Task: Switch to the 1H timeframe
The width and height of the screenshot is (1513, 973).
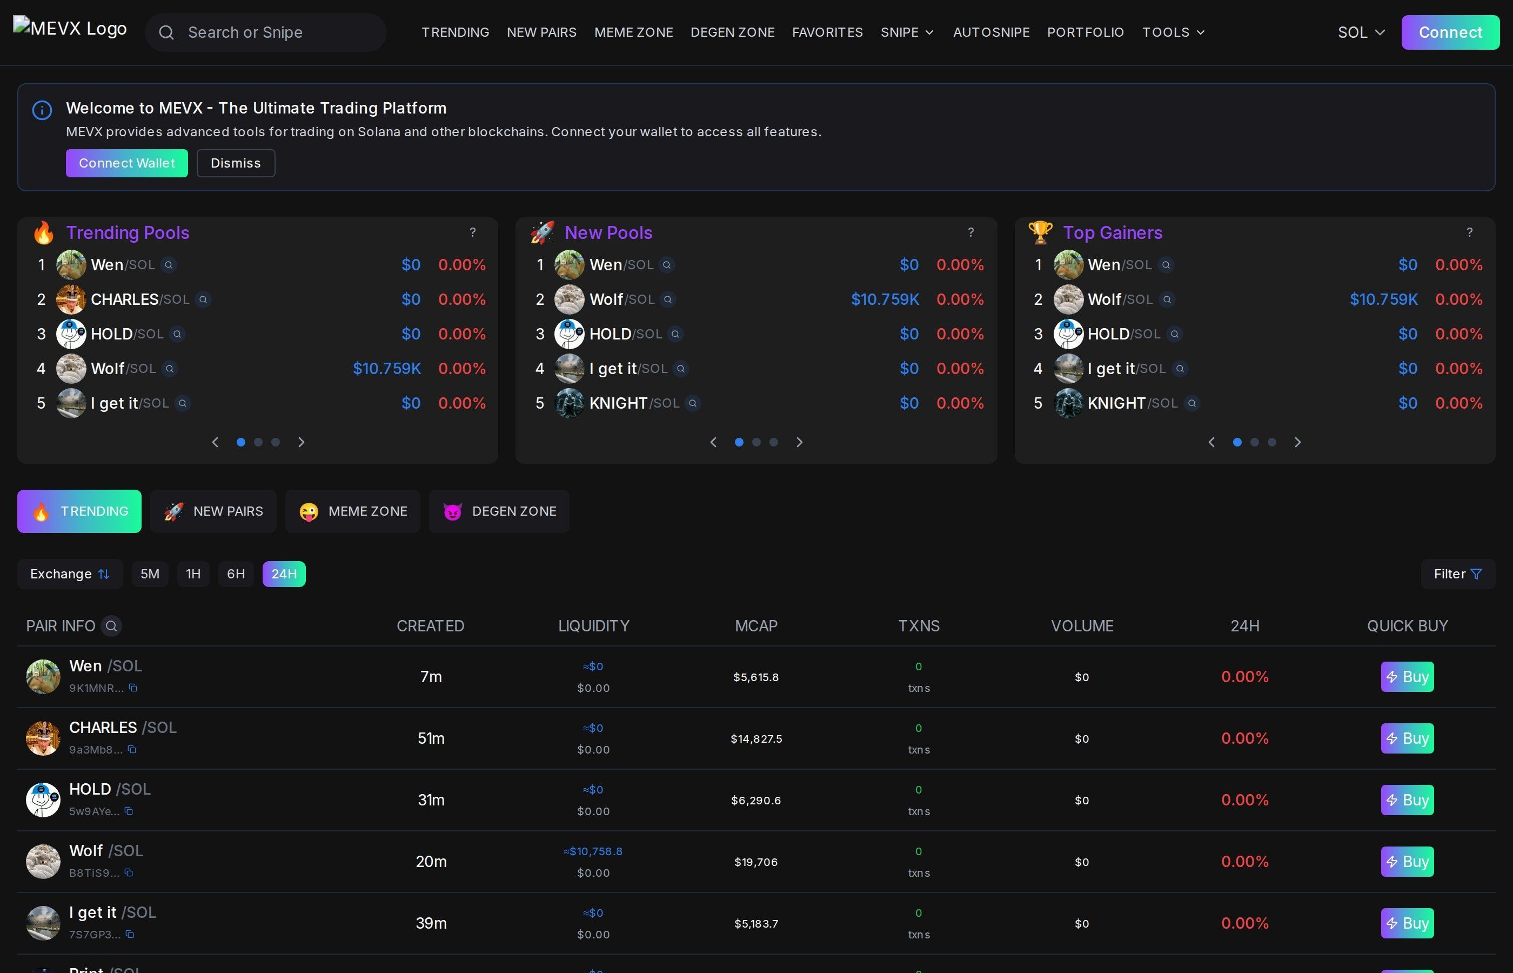Action: (x=193, y=574)
